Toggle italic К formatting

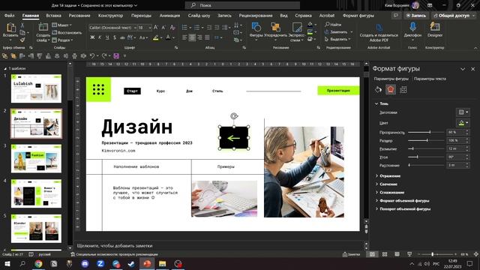click(x=100, y=37)
